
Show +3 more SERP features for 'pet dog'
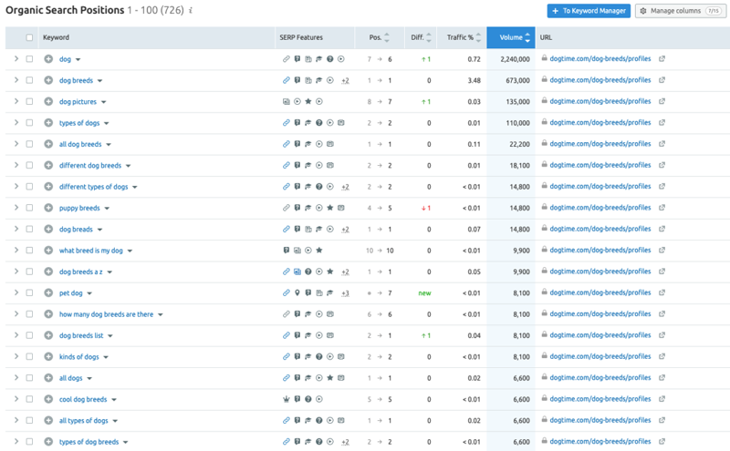pos(345,292)
